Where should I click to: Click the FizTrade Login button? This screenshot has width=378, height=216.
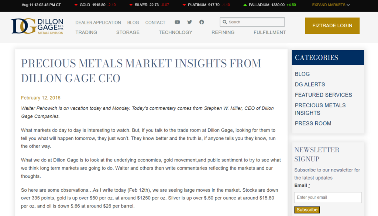point(332,25)
